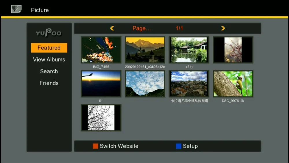Click the 1/1 page indicator
Viewport: 289px width, 163px height.
pyautogui.click(x=179, y=28)
